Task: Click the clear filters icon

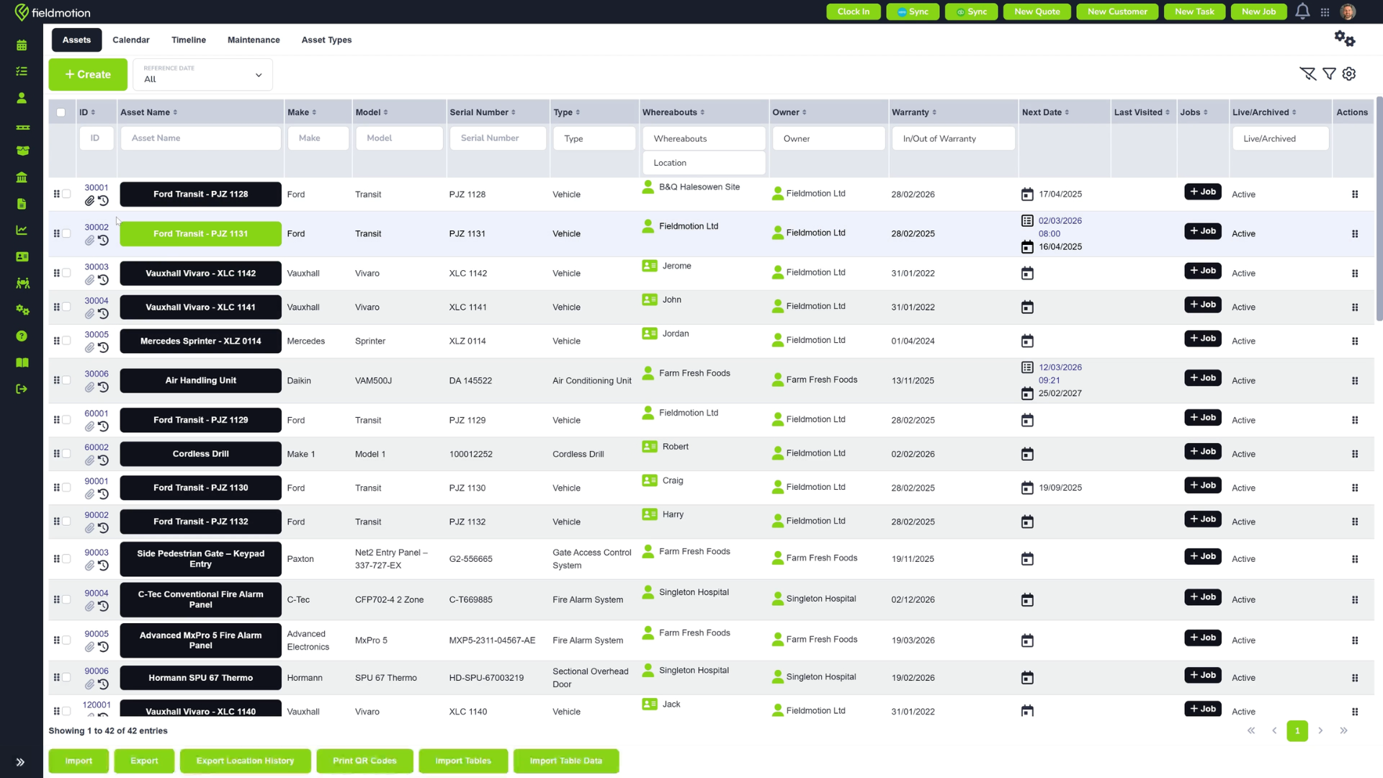Action: (x=1307, y=74)
